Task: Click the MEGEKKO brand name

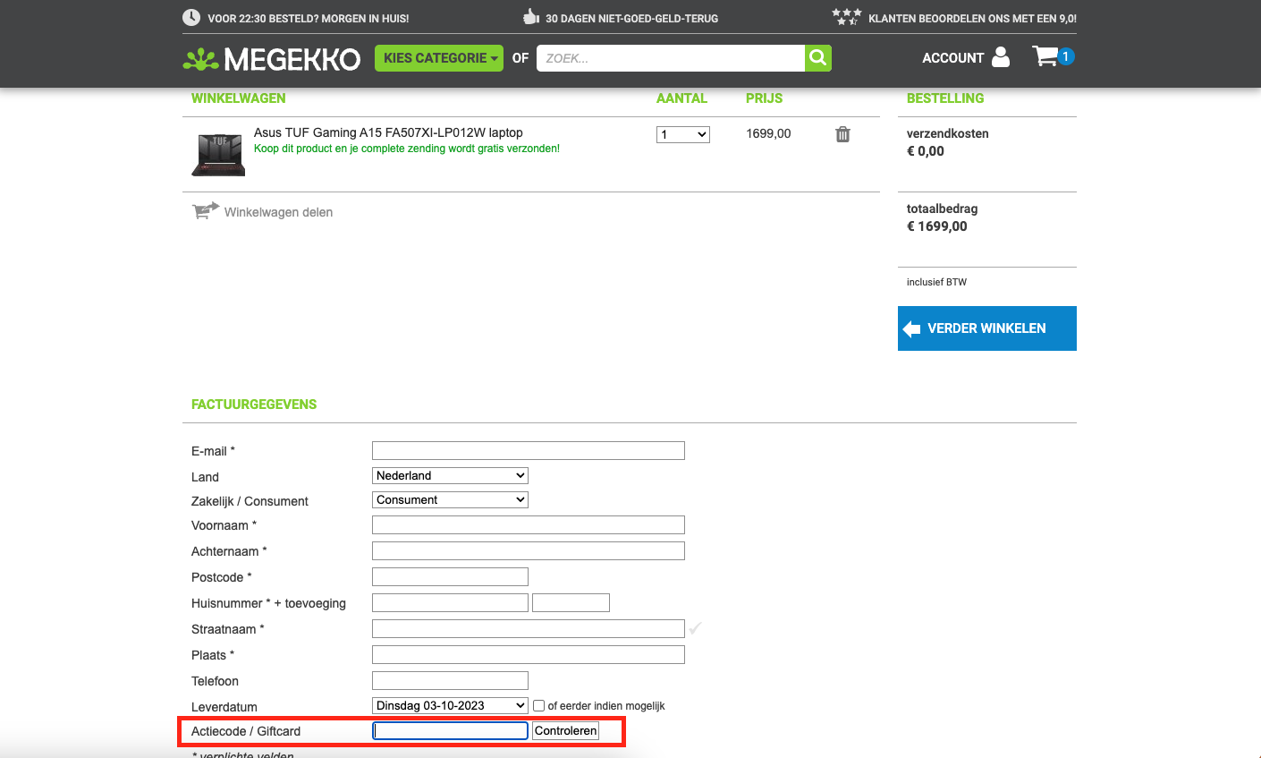Action: coord(292,59)
